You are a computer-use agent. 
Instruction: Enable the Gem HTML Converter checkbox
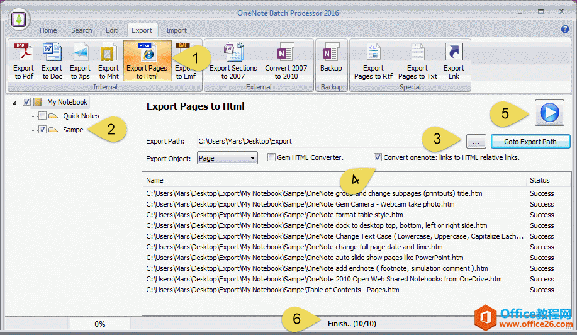pyautogui.click(x=271, y=157)
